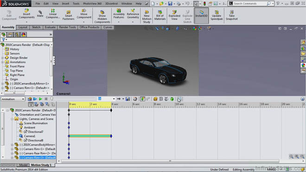This screenshot has height=172, width=306.
Task: Select Camera1 in the timeline tree
Action: [30, 136]
